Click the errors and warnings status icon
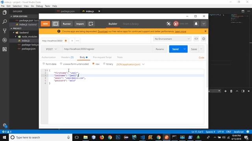Screen dimensions: 252x141 click(7, 132)
